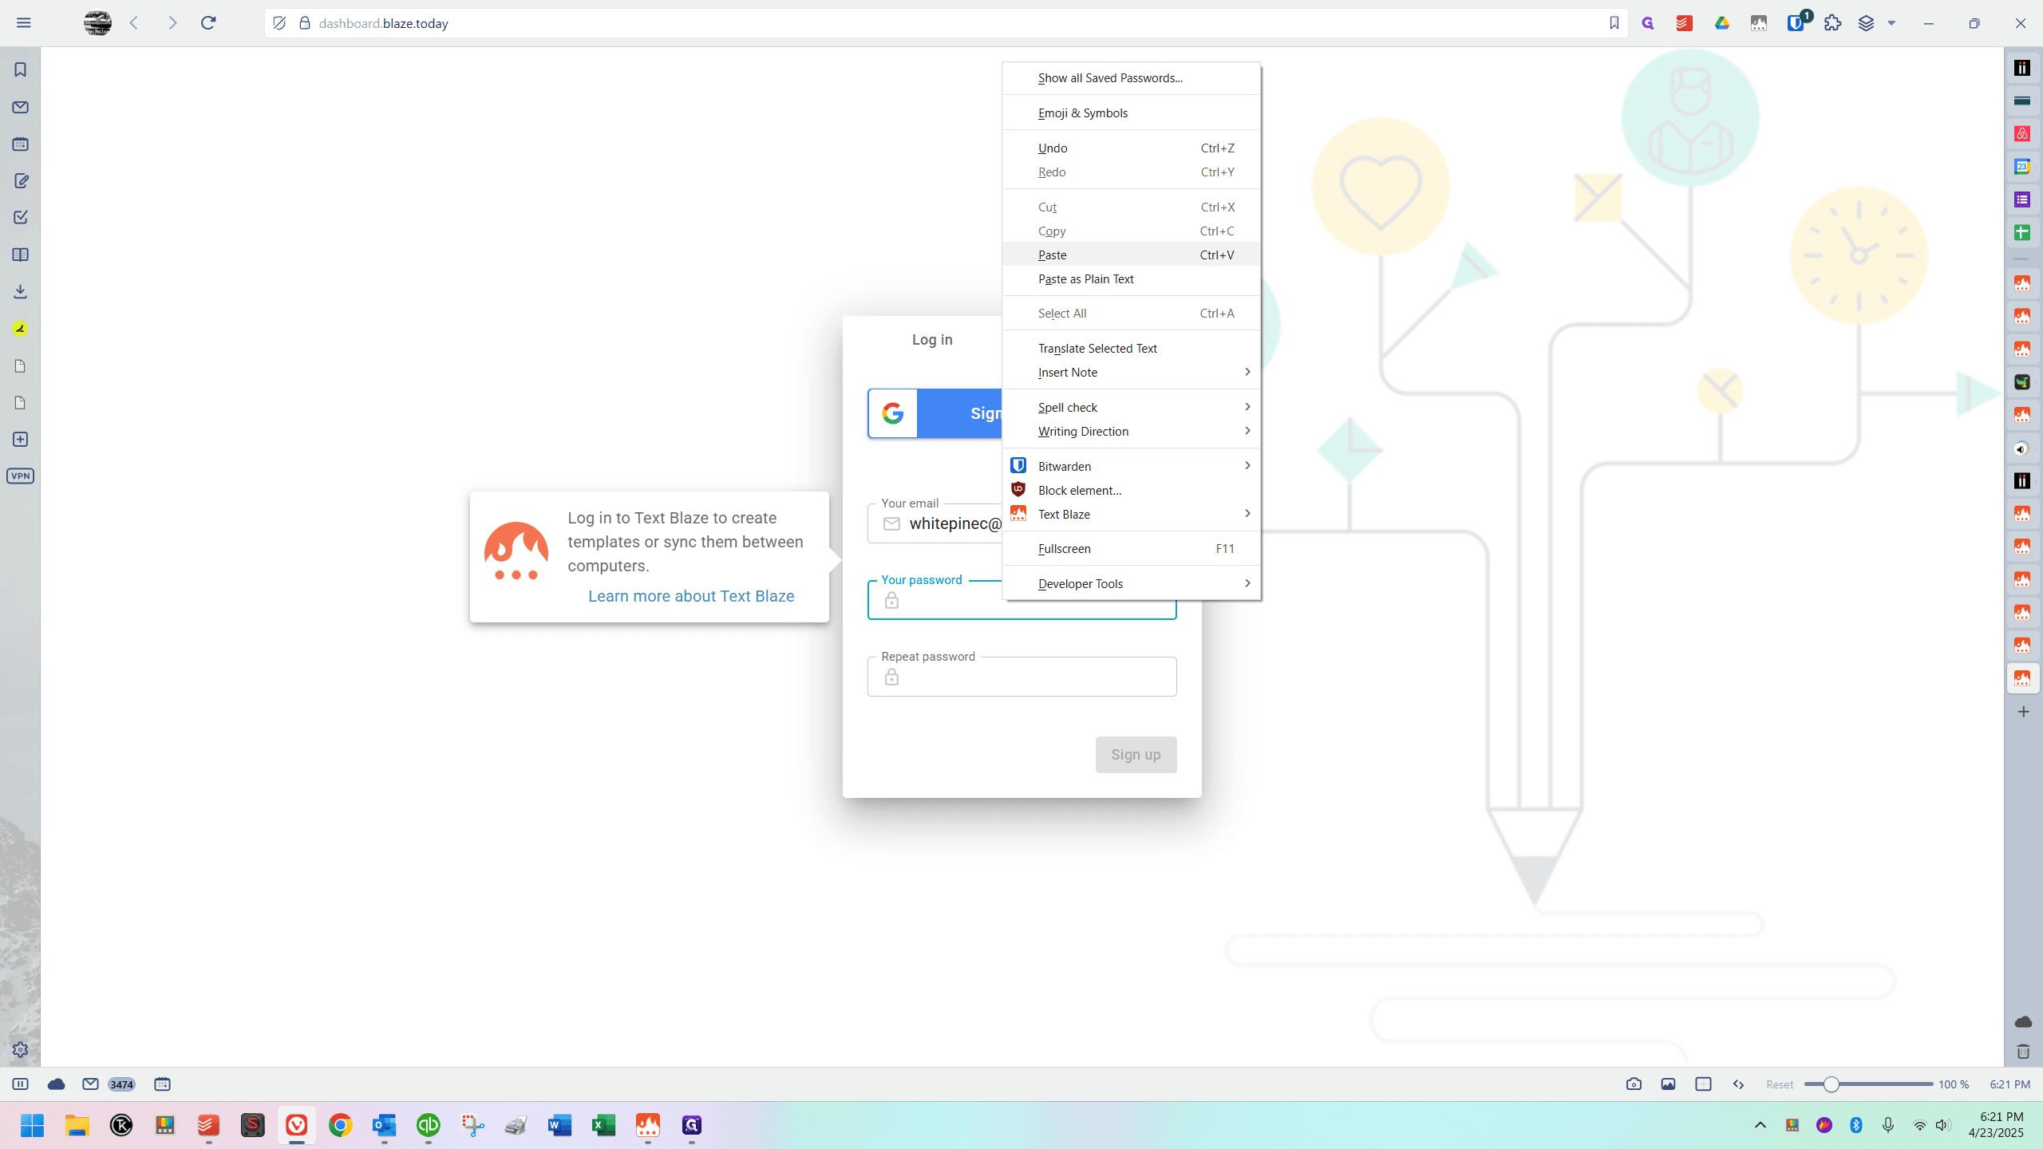The image size is (2043, 1149).
Task: Select Undo from context menu
Action: pos(1131,148)
